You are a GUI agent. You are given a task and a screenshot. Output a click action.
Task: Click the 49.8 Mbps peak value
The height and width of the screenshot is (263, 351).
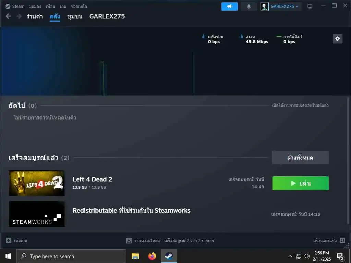point(257,41)
